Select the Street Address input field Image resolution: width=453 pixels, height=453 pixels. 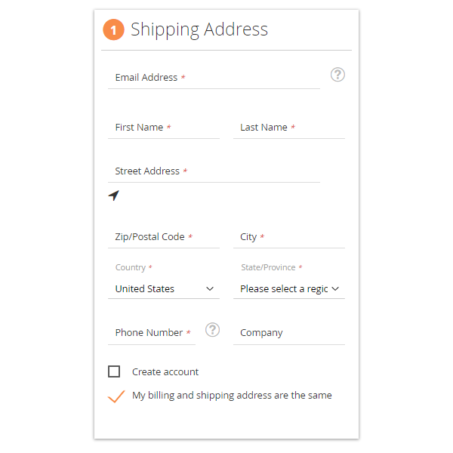(x=214, y=171)
